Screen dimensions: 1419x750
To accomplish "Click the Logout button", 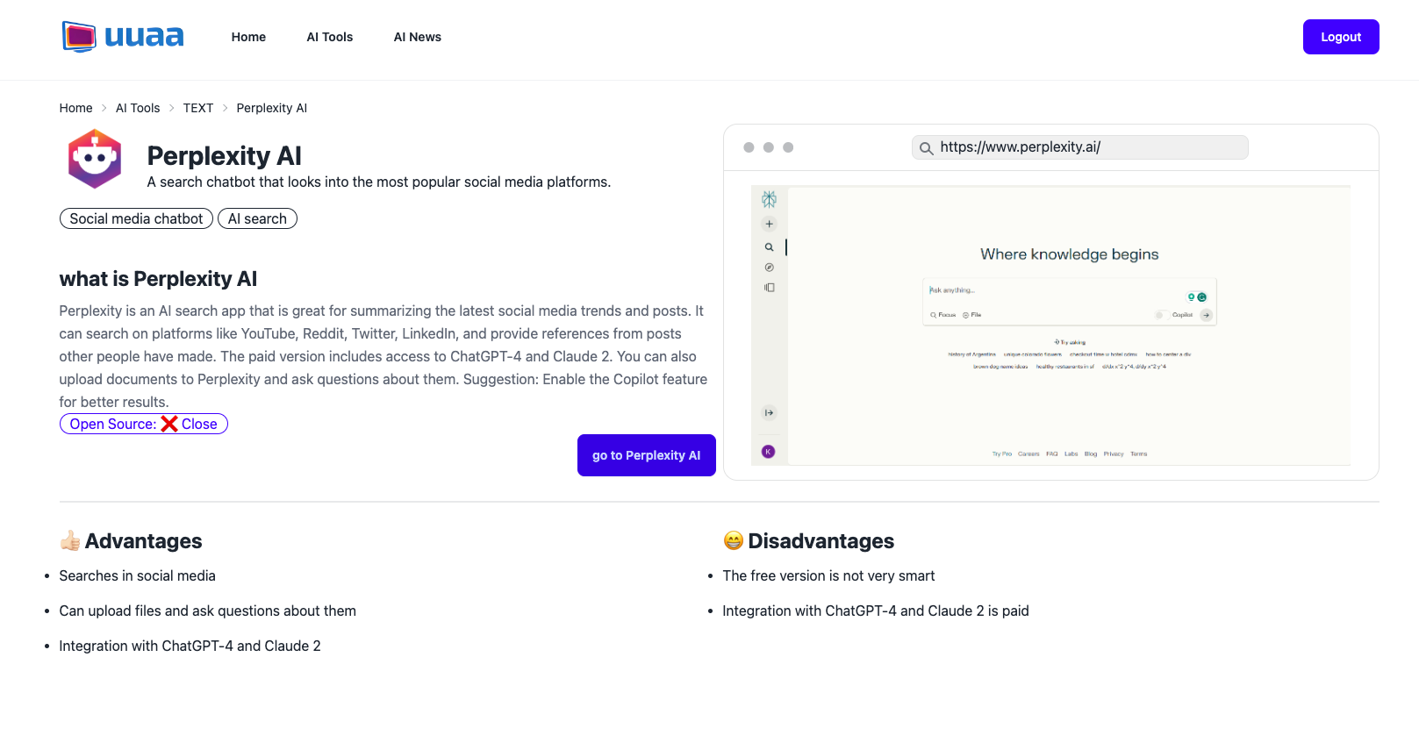I will pos(1341,37).
